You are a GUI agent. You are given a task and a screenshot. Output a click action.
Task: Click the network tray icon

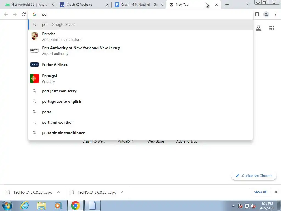(x=247, y=206)
